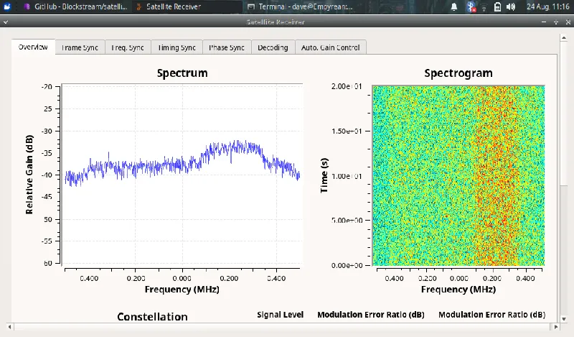Click Frequency (MHz) label under Spectrum

click(182, 290)
